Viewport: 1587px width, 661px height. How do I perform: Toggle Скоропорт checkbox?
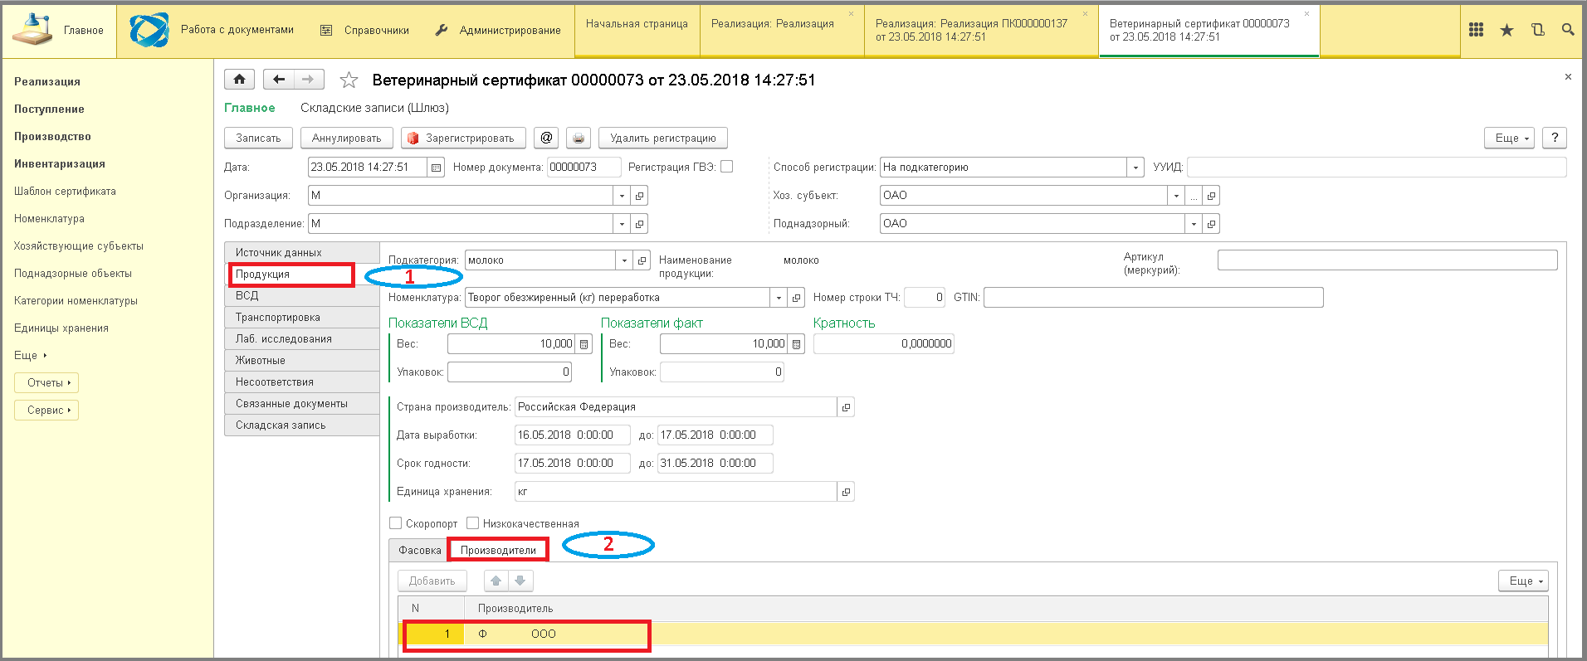396,523
